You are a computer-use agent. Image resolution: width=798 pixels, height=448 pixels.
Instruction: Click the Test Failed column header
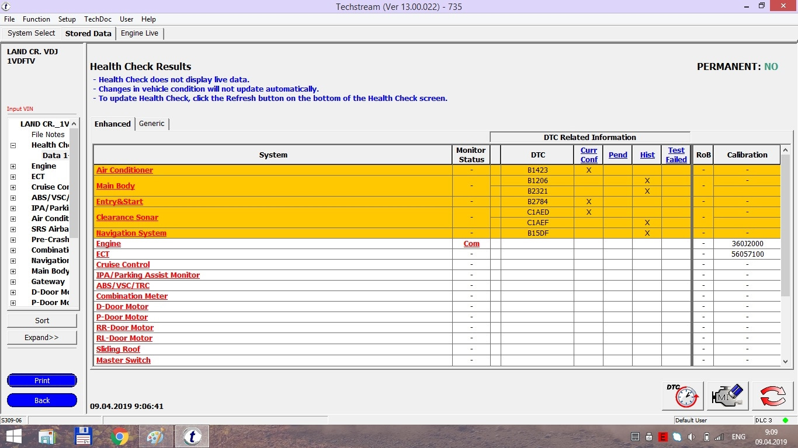676,155
